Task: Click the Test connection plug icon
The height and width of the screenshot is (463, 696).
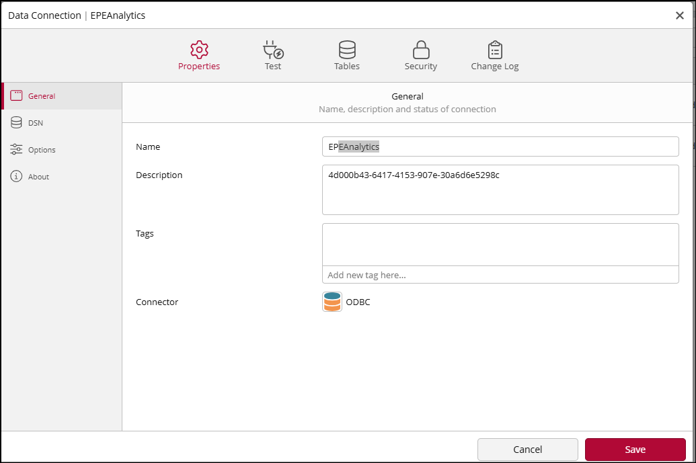Action: tap(273, 49)
